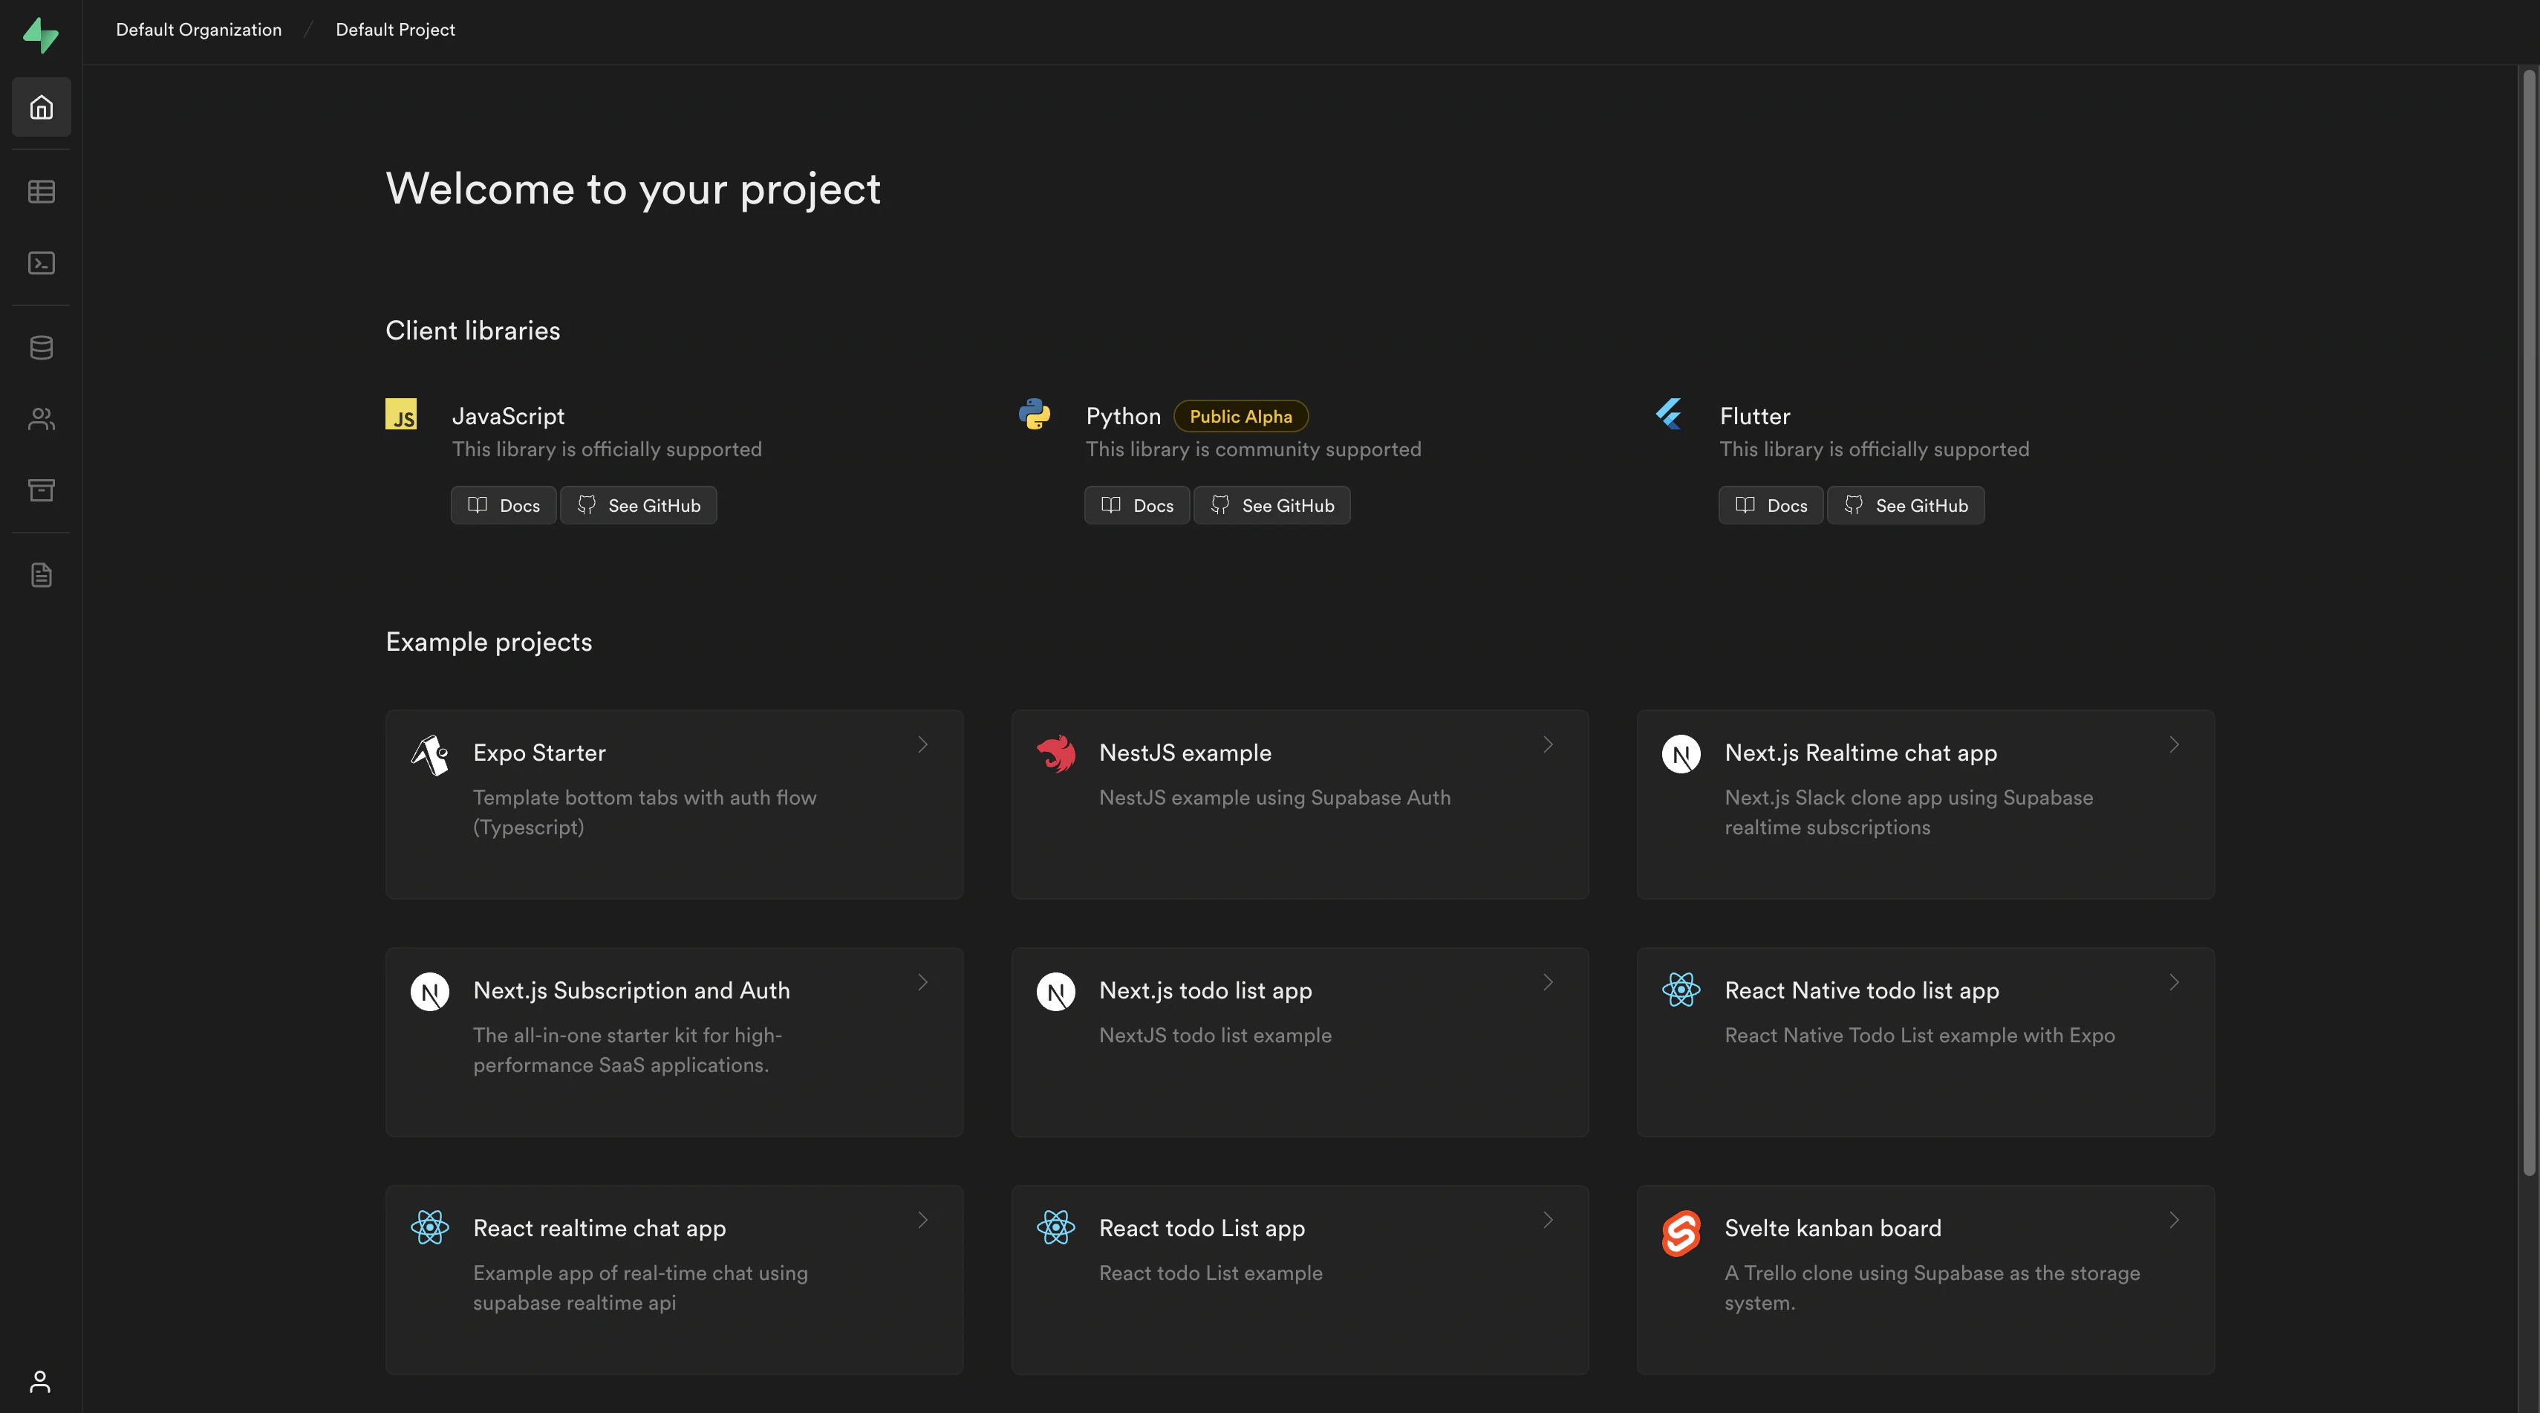Open Svelte kanban board title

click(x=1833, y=1227)
